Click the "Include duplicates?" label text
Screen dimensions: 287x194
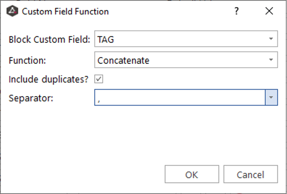pyautogui.click(x=48, y=79)
